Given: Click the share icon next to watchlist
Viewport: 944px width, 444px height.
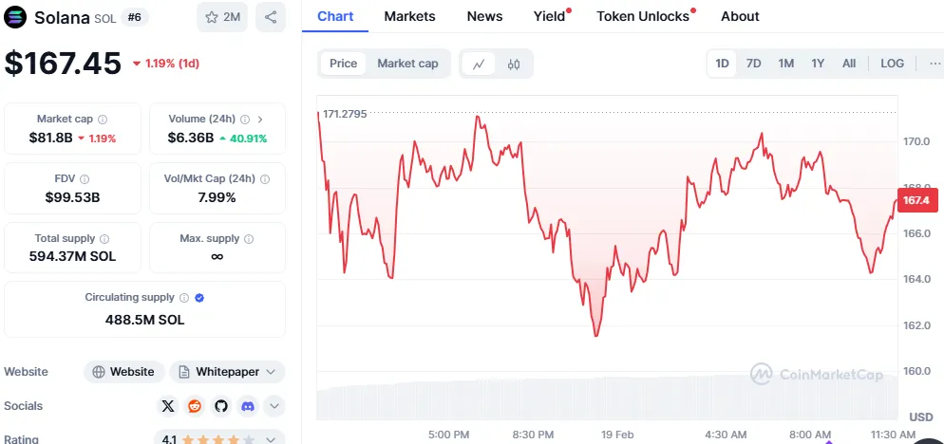Looking at the screenshot, I should coord(271,17).
